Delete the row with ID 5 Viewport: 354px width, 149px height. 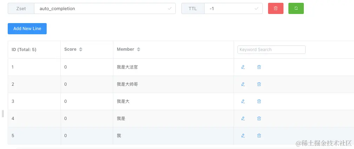[x=259, y=135]
